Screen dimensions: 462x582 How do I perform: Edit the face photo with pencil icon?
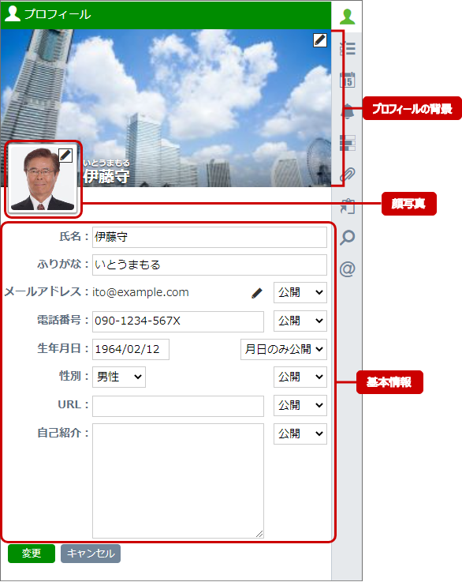[x=65, y=155]
